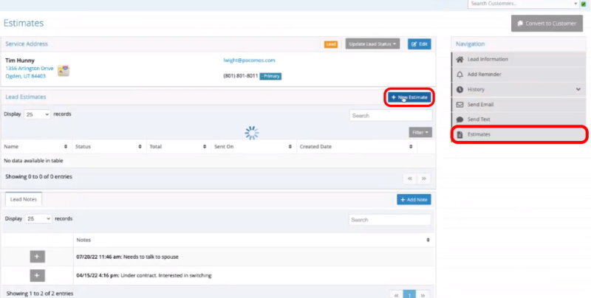The height and width of the screenshot is (298, 591).
Task: Open the lwight@pocomos.com email link
Action: point(248,60)
